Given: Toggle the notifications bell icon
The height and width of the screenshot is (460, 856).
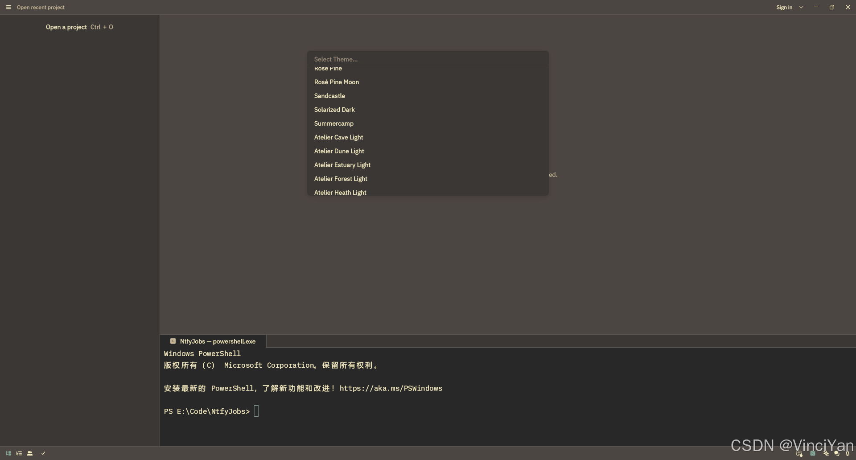Looking at the screenshot, I should point(848,454).
